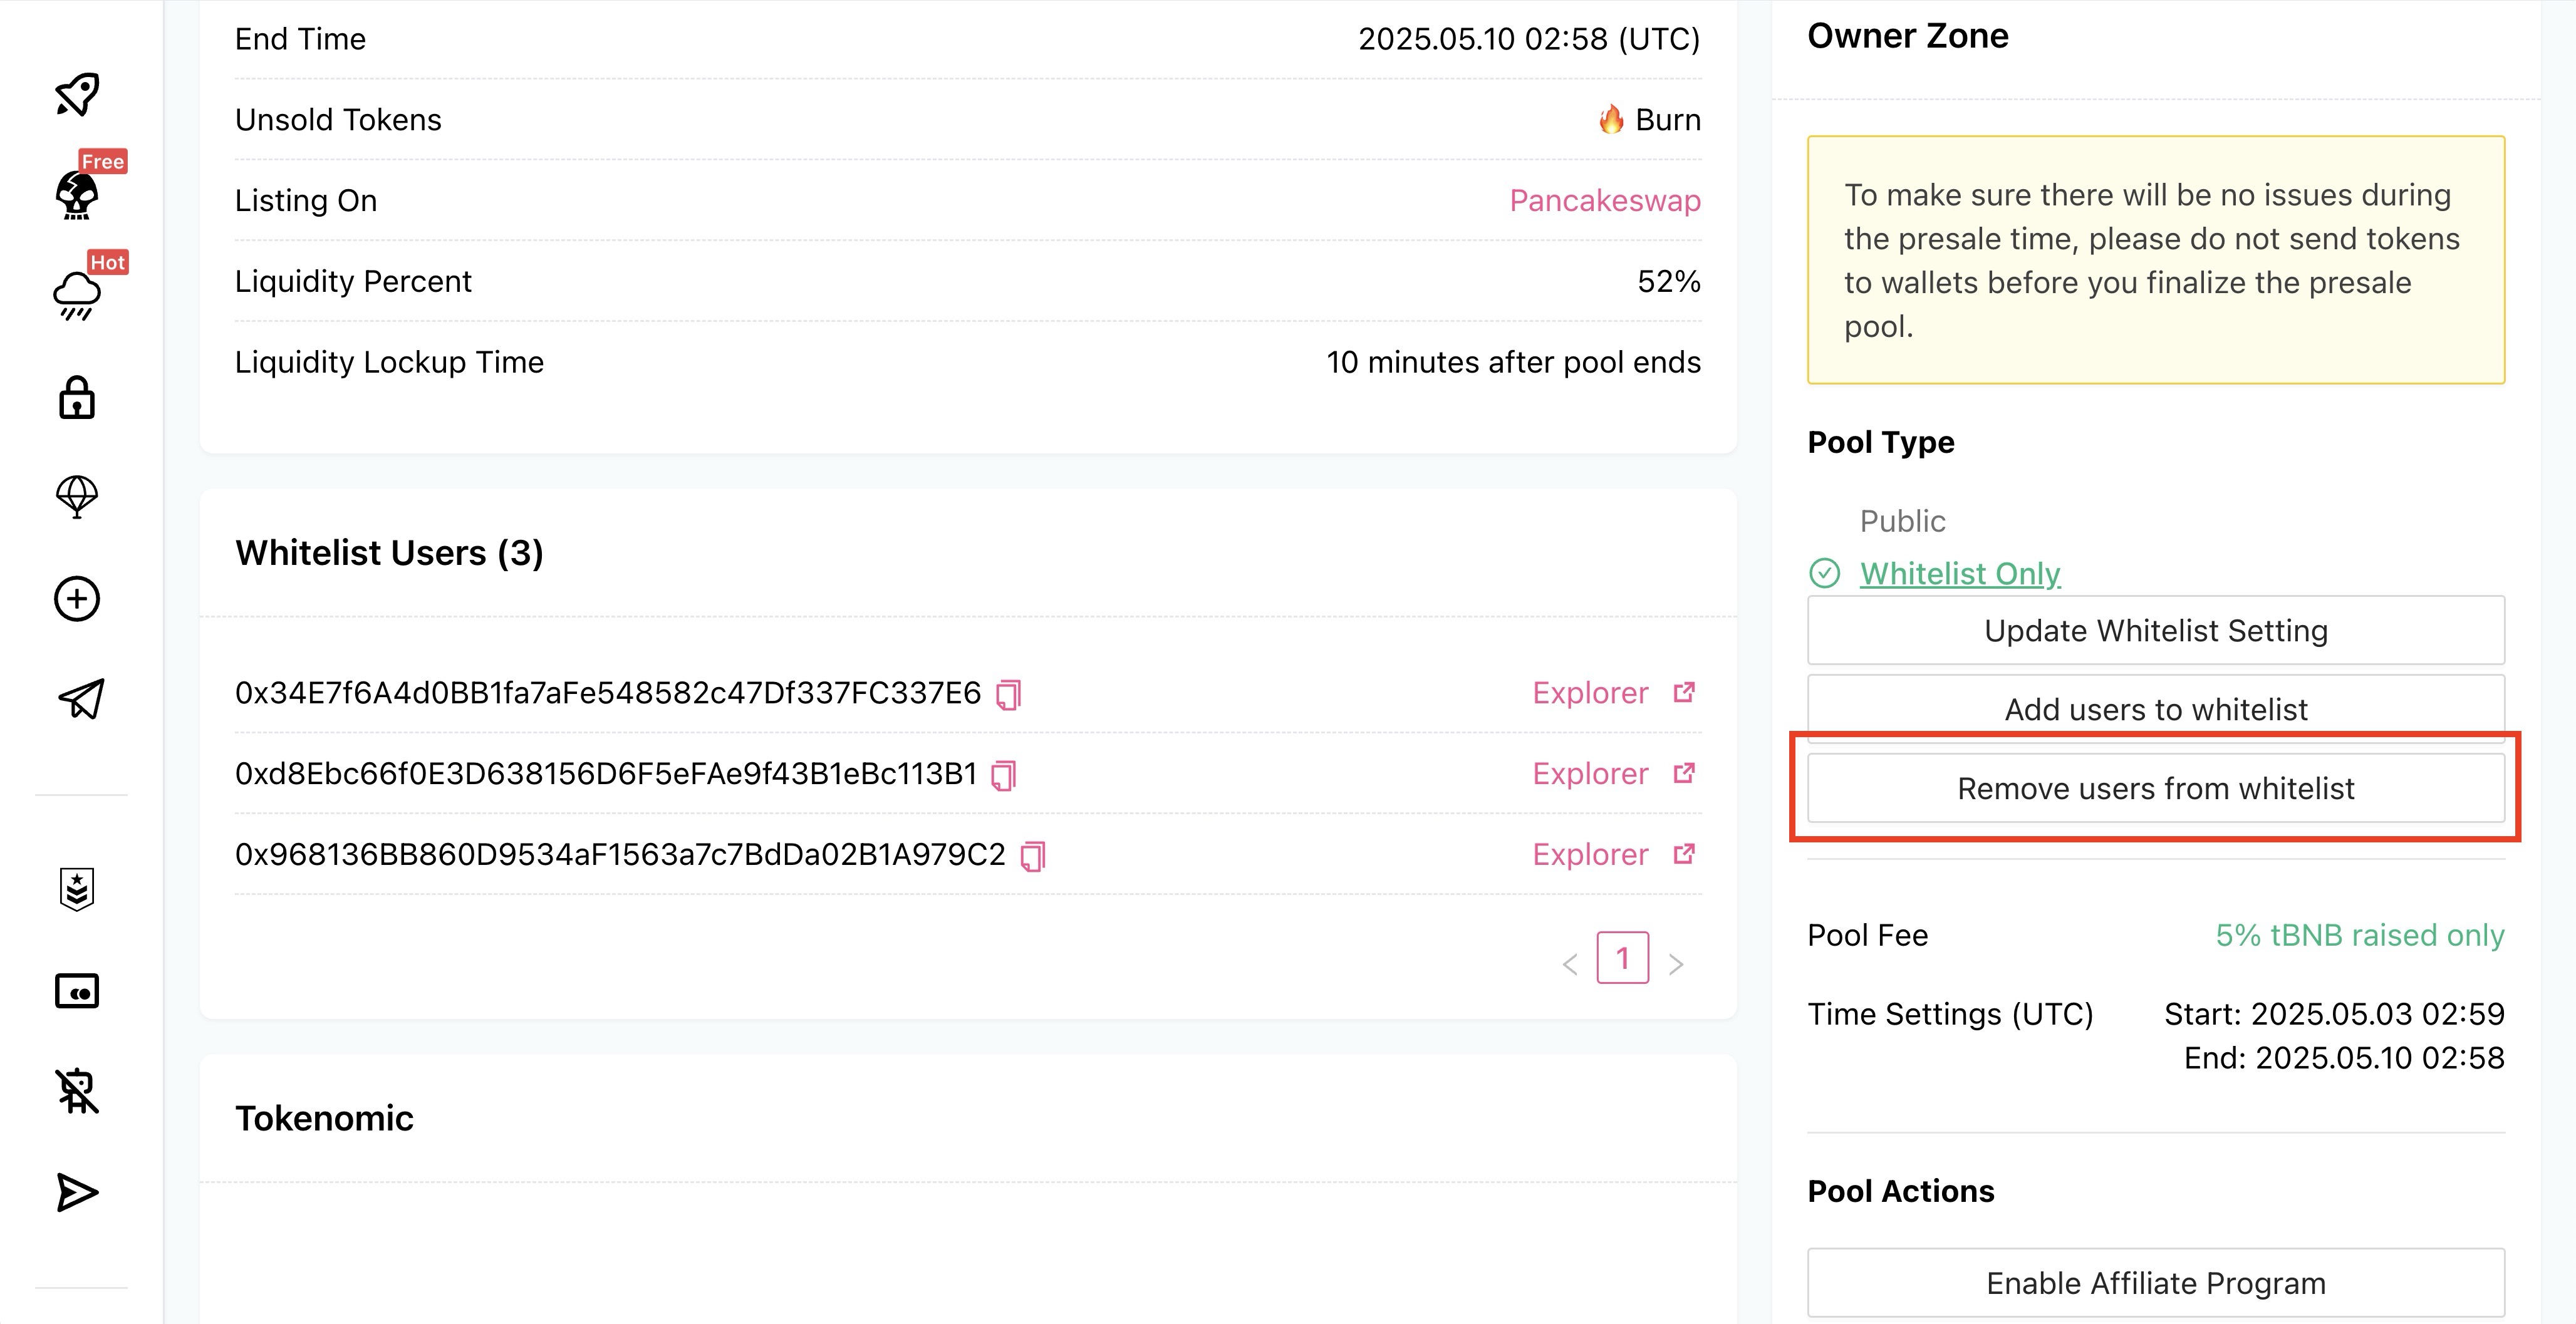Click the Tokenomic section heading
This screenshot has width=2576, height=1324.
click(x=324, y=1118)
